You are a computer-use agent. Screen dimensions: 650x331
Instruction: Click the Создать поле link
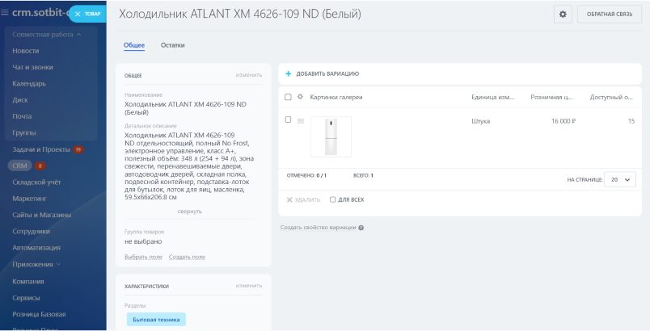(187, 257)
